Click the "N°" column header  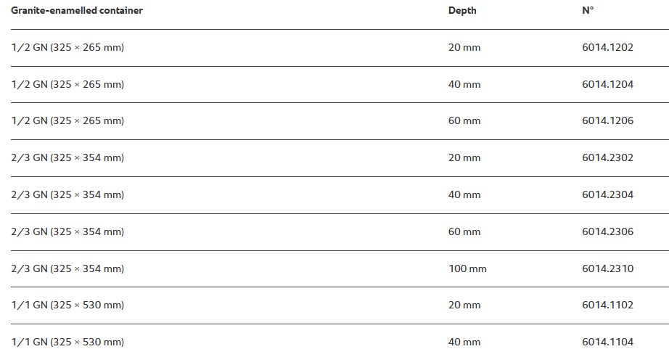click(x=588, y=11)
